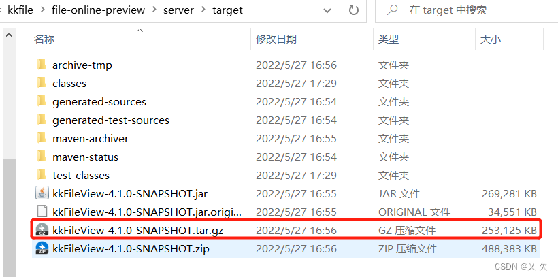
Task: Click the 269,281 KB size cell
Action: coord(509,194)
